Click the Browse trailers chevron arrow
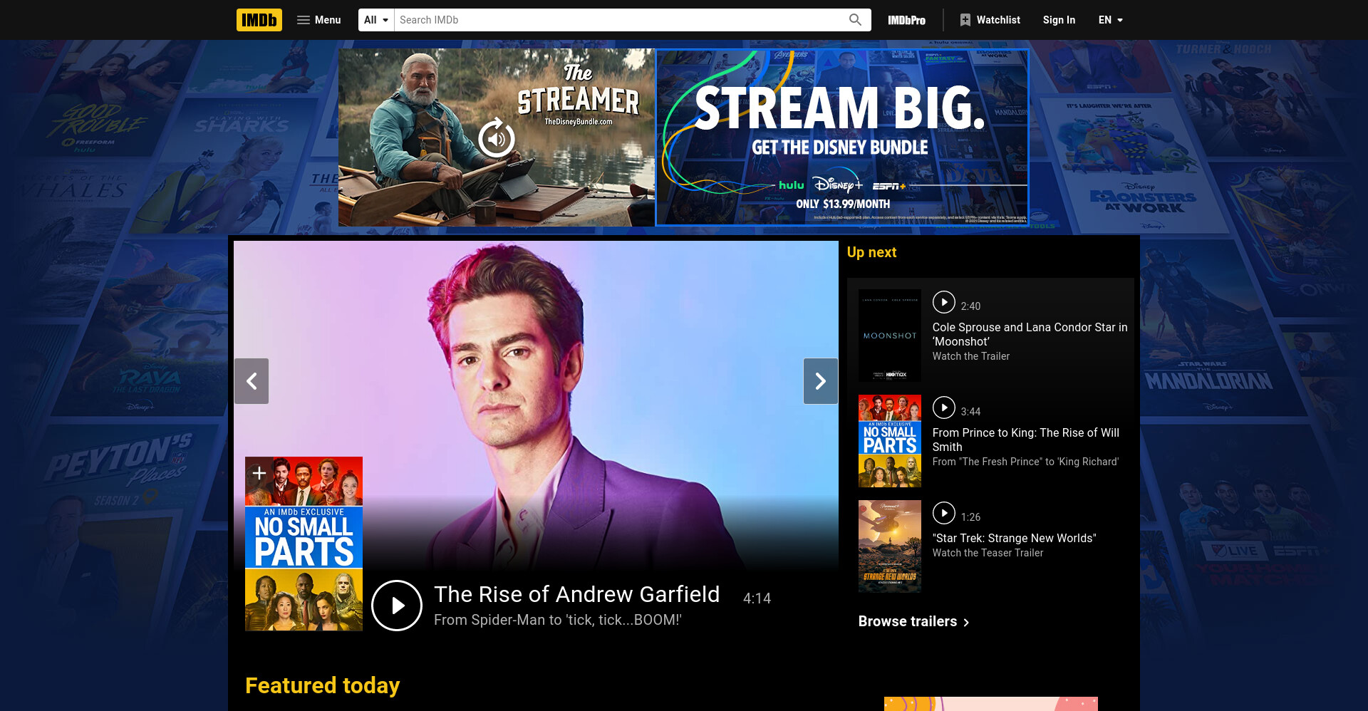This screenshot has width=1368, height=711. click(x=966, y=622)
